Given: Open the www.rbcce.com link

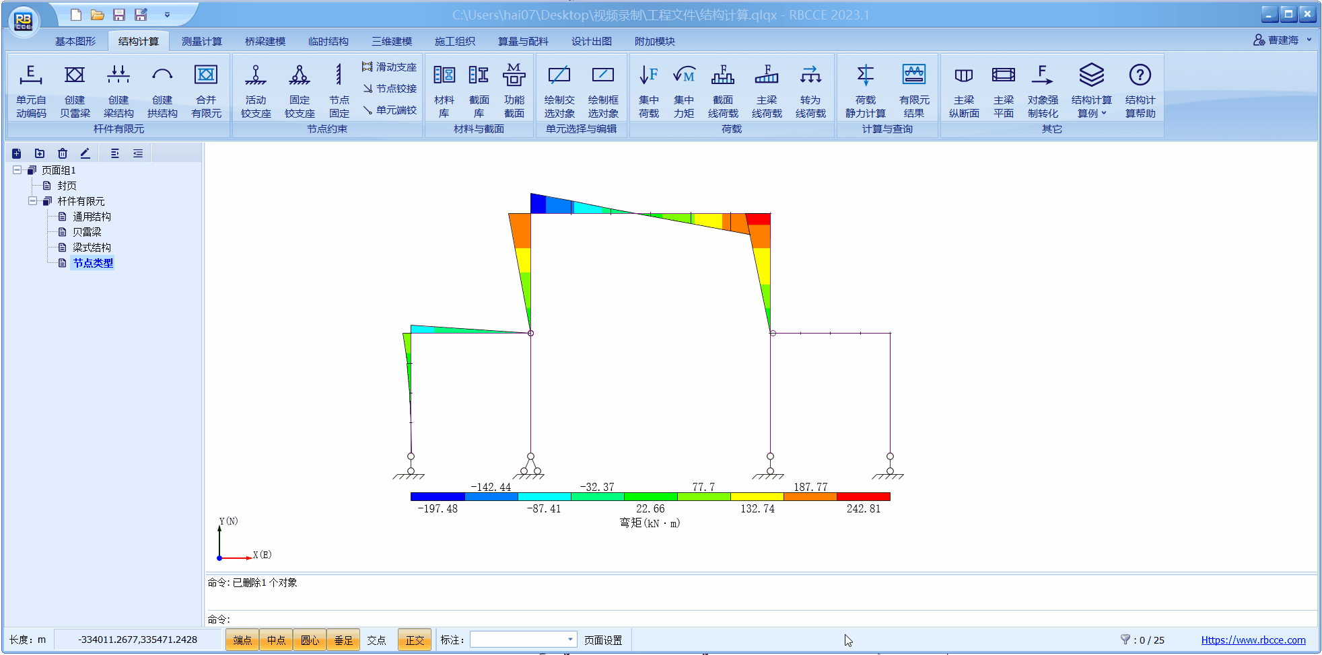Looking at the screenshot, I should (1253, 640).
